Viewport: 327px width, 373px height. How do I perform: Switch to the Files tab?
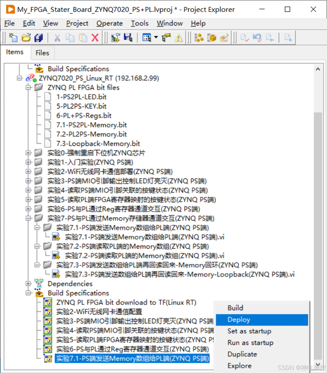click(x=42, y=53)
